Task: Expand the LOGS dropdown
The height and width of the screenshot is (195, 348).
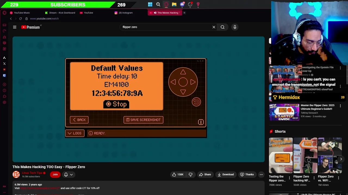Action: tap(74, 133)
